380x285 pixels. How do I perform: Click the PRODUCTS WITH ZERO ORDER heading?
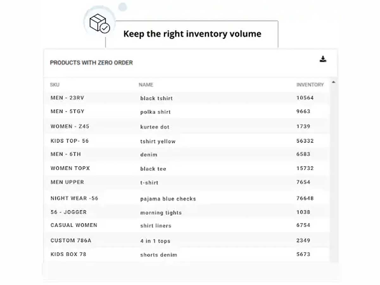pyautogui.click(x=92, y=63)
